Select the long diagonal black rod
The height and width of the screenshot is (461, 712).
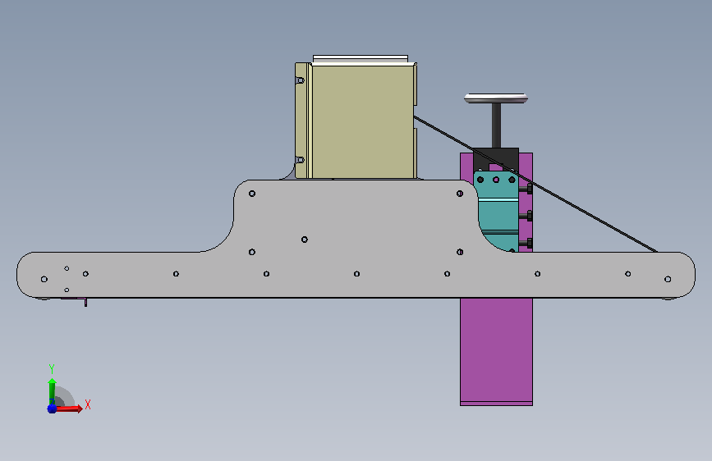coord(535,185)
